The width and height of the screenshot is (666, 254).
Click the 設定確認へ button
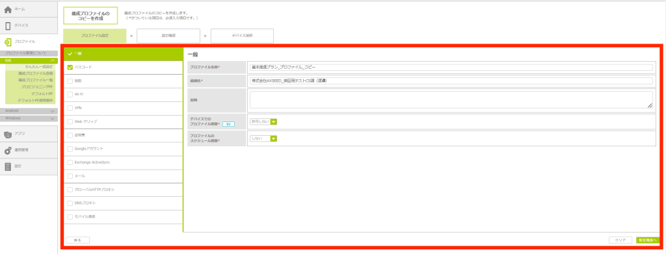click(x=648, y=240)
